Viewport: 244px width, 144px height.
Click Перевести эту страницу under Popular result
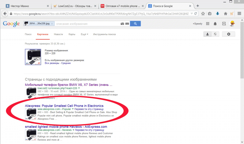(x=89, y=109)
